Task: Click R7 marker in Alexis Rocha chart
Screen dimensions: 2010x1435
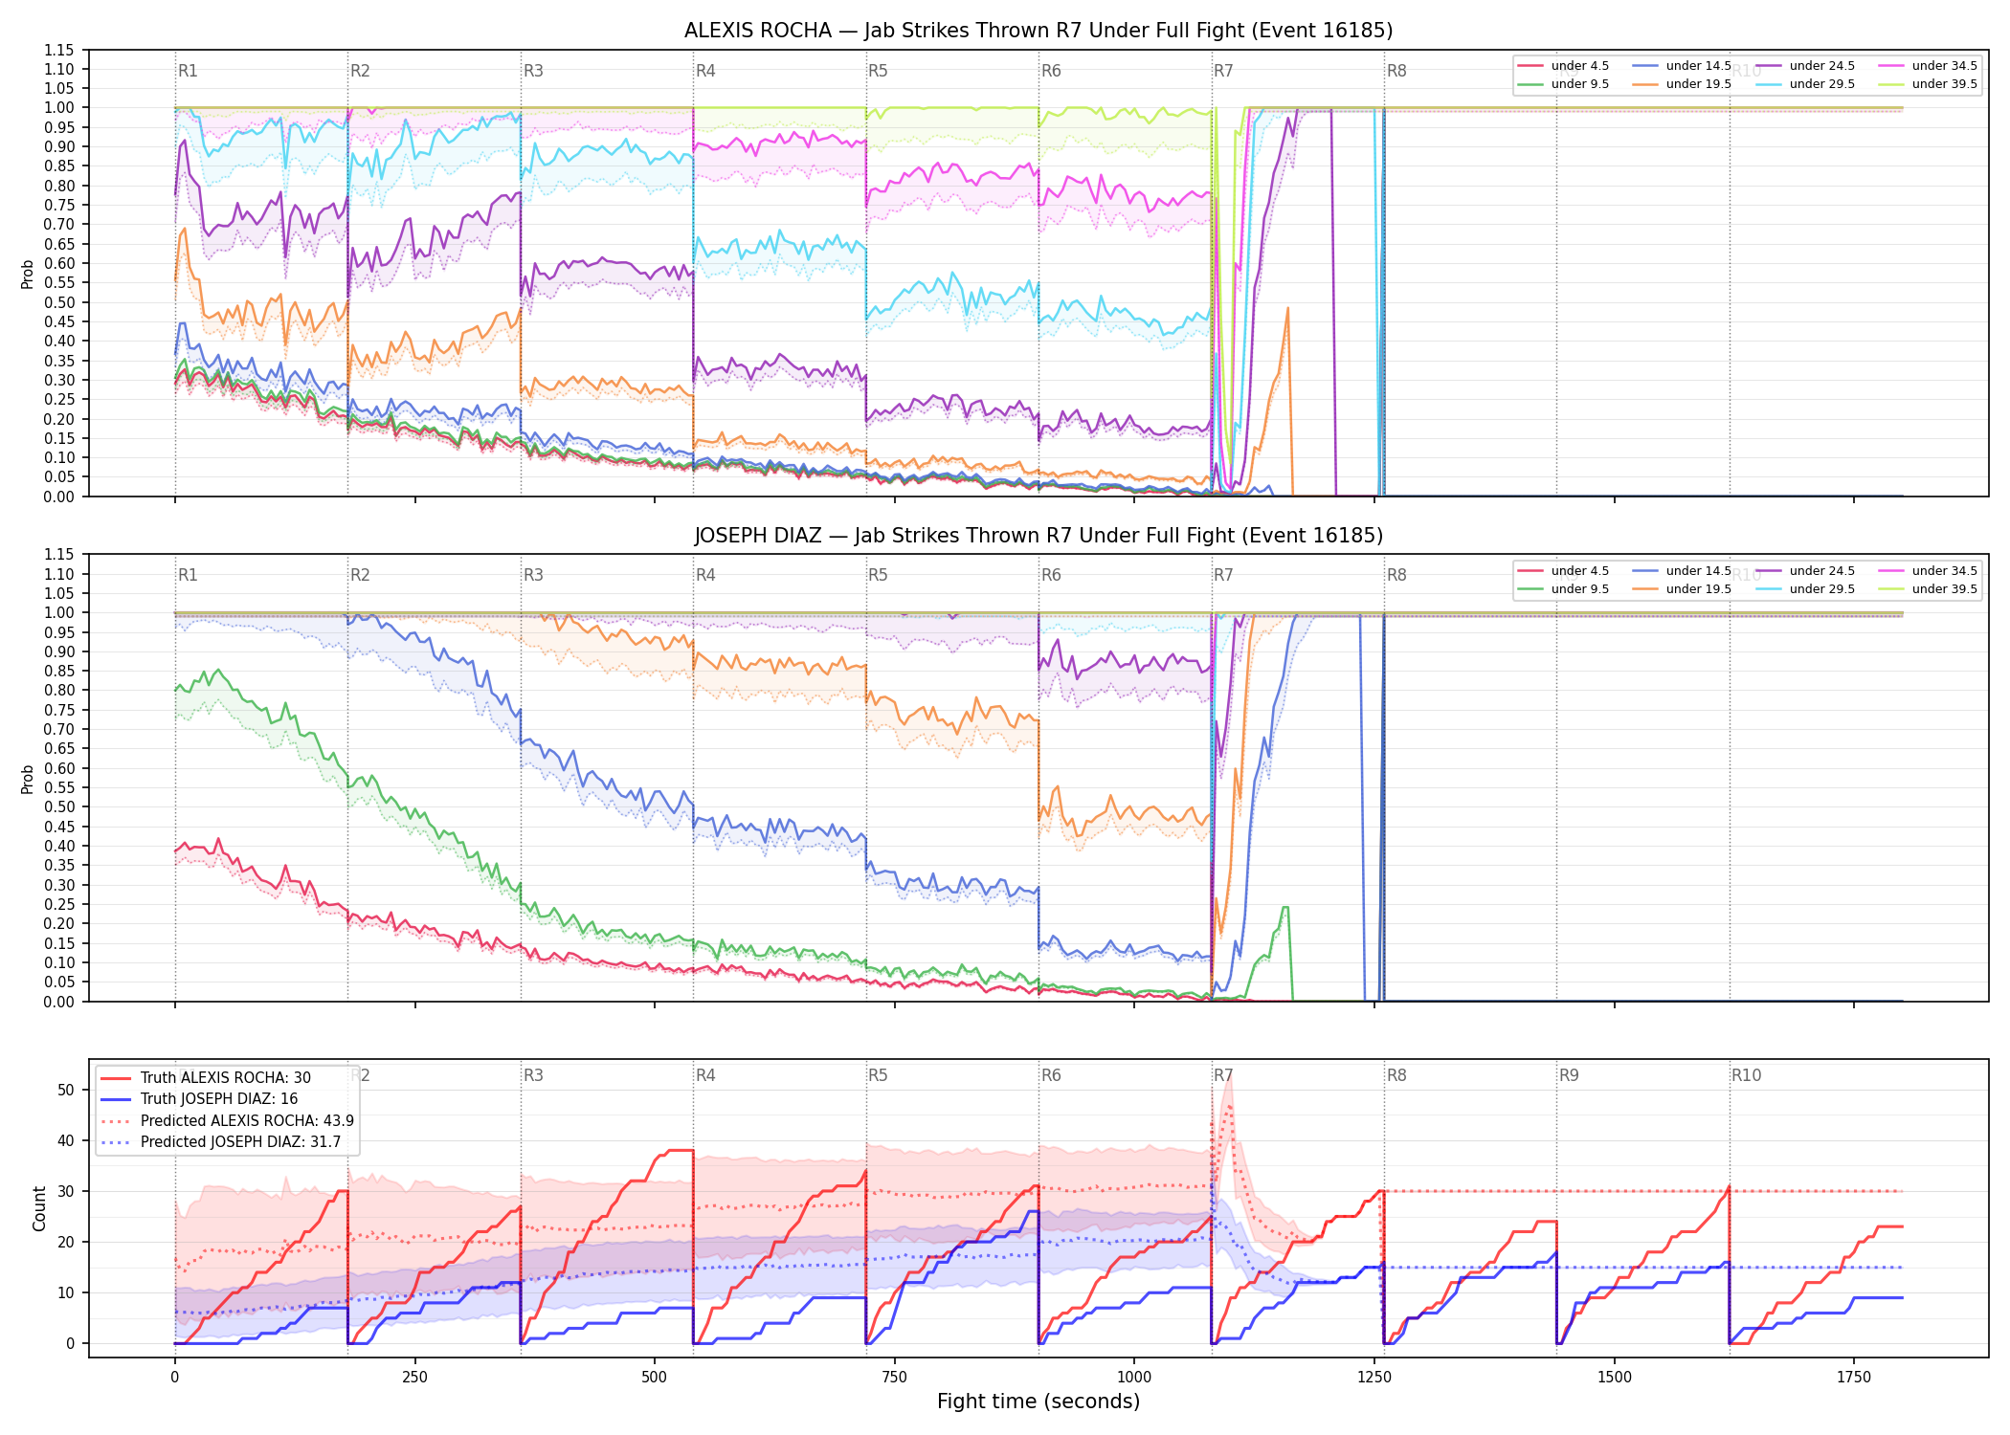Action: tap(1223, 71)
